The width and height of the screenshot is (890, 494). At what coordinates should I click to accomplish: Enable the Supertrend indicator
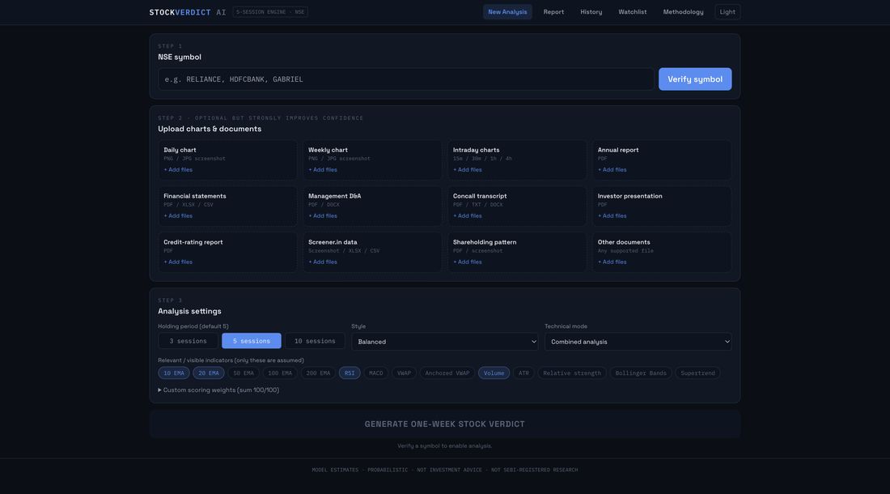point(697,373)
